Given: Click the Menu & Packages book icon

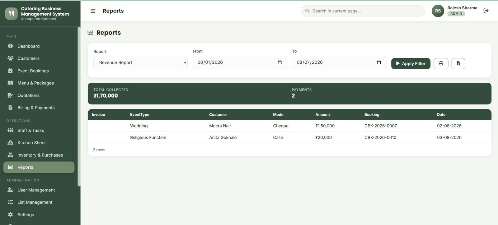Looking at the screenshot, I should [10, 83].
